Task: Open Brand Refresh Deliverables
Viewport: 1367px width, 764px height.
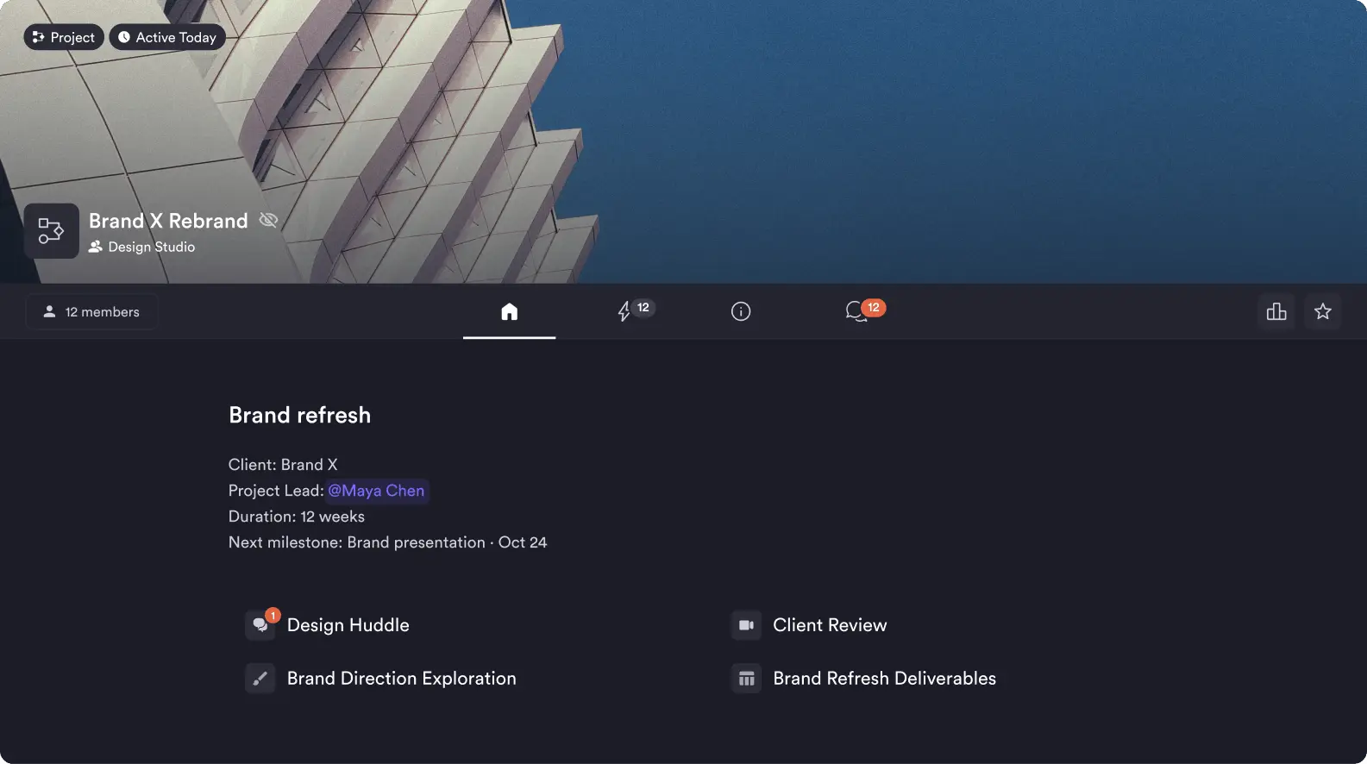Action: [x=885, y=679]
